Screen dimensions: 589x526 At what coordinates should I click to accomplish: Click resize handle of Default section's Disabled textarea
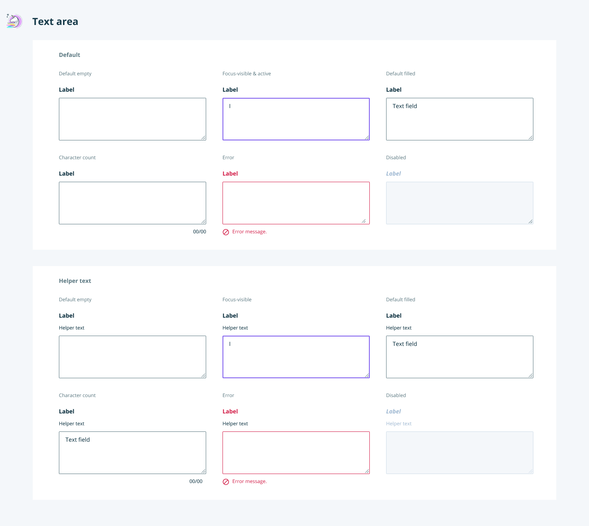531,221
